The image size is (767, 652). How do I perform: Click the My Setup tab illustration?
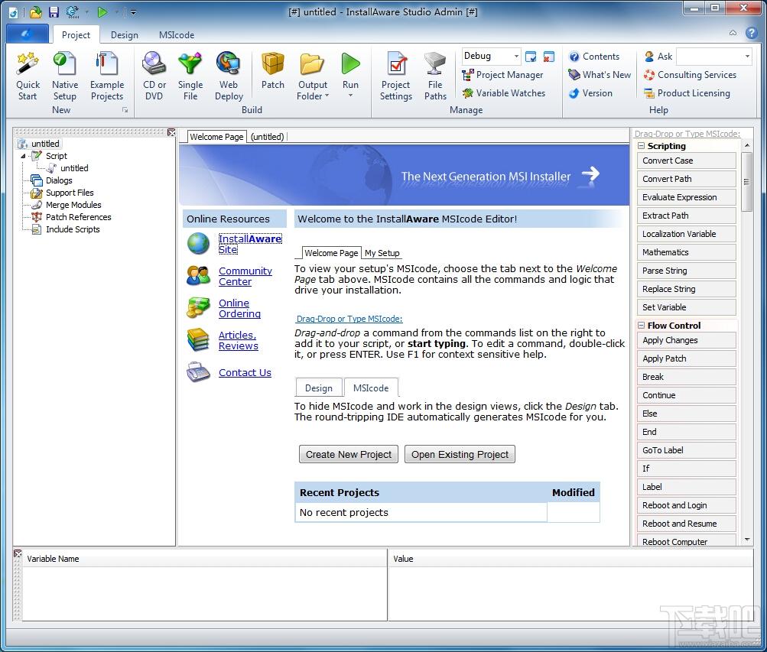[382, 253]
